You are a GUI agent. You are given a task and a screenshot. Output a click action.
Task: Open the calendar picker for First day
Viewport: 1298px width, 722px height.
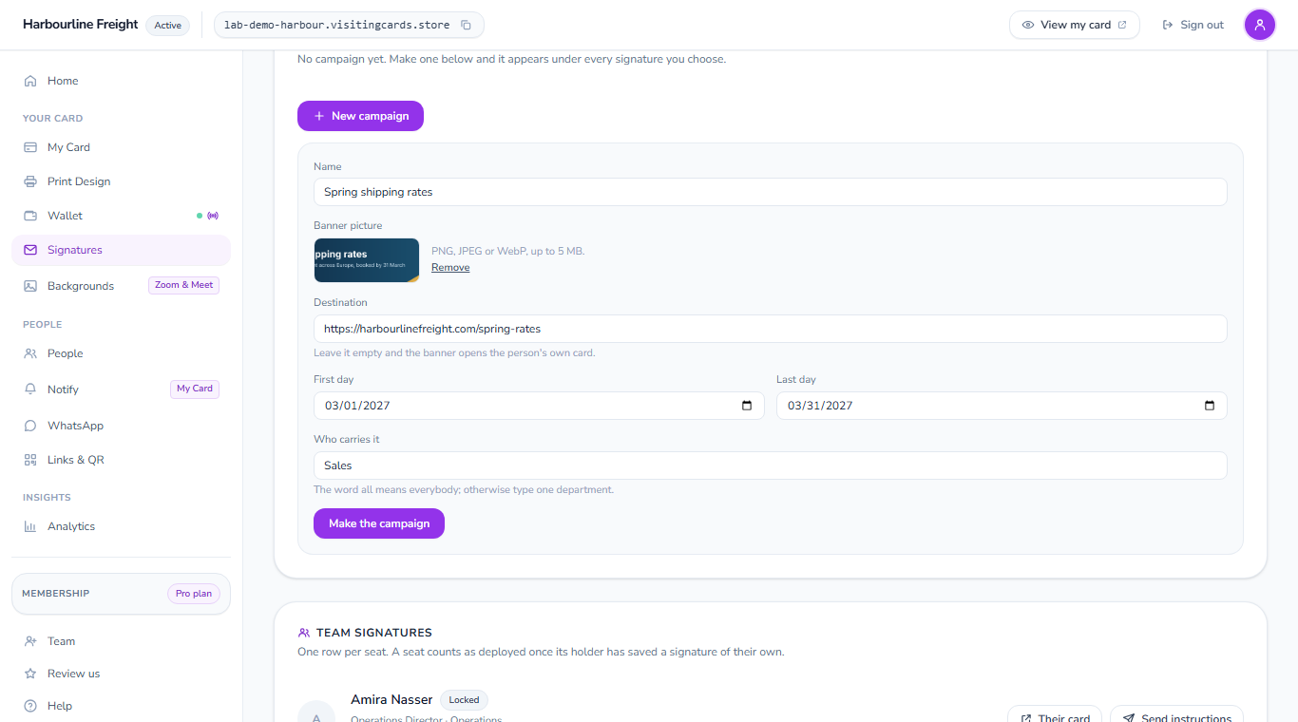point(747,406)
